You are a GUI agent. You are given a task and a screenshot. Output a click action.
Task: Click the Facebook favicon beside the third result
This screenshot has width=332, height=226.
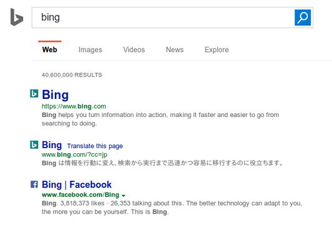pyautogui.click(x=34, y=184)
